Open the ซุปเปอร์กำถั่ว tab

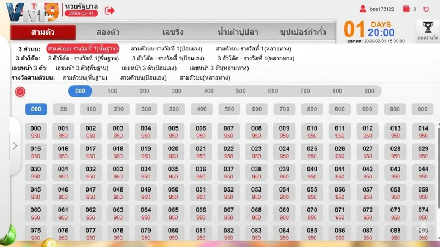[x=302, y=32]
